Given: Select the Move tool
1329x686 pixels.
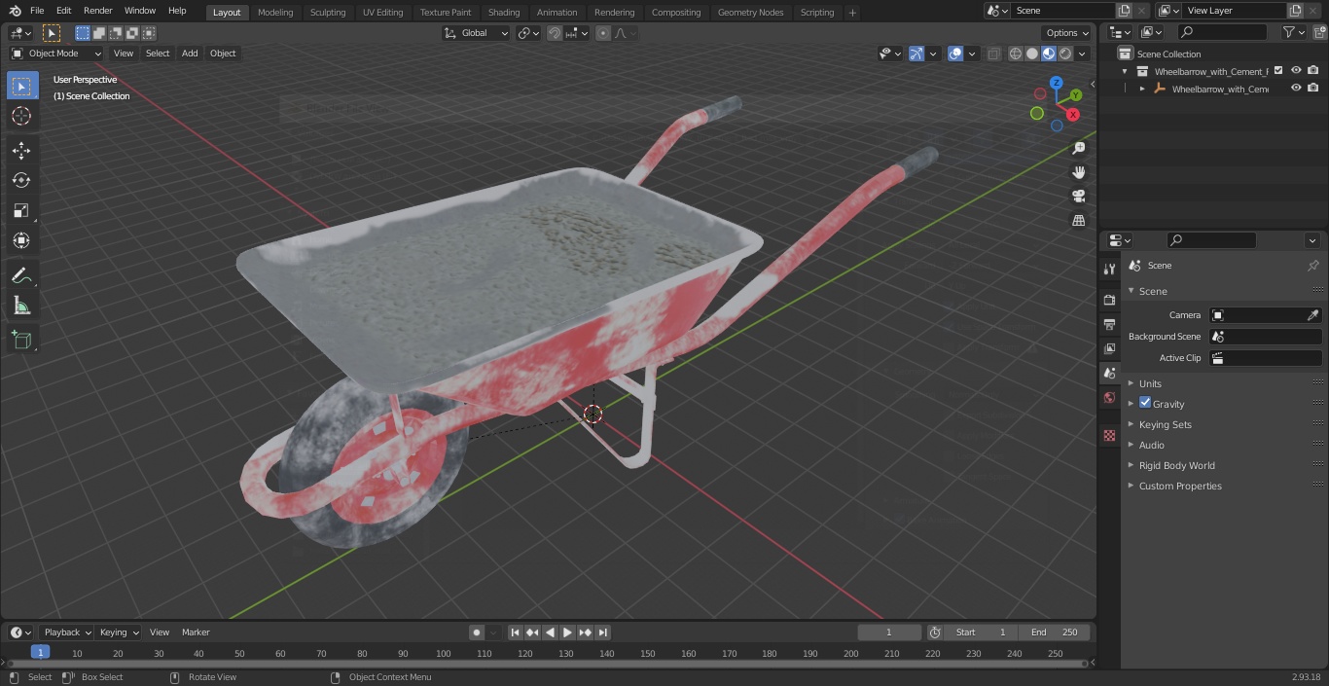Looking at the screenshot, I should click(x=21, y=150).
